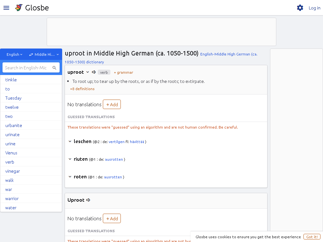Open the vertilgen link
Viewport: 323px width, 242px height.
116,142
